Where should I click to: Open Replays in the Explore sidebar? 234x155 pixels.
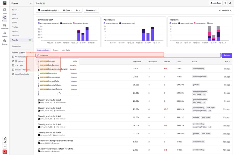point(15,31)
